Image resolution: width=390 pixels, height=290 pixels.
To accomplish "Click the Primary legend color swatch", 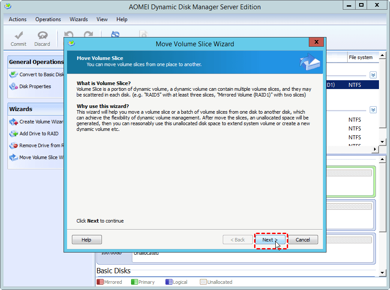I will pyautogui.click(x=134, y=282).
